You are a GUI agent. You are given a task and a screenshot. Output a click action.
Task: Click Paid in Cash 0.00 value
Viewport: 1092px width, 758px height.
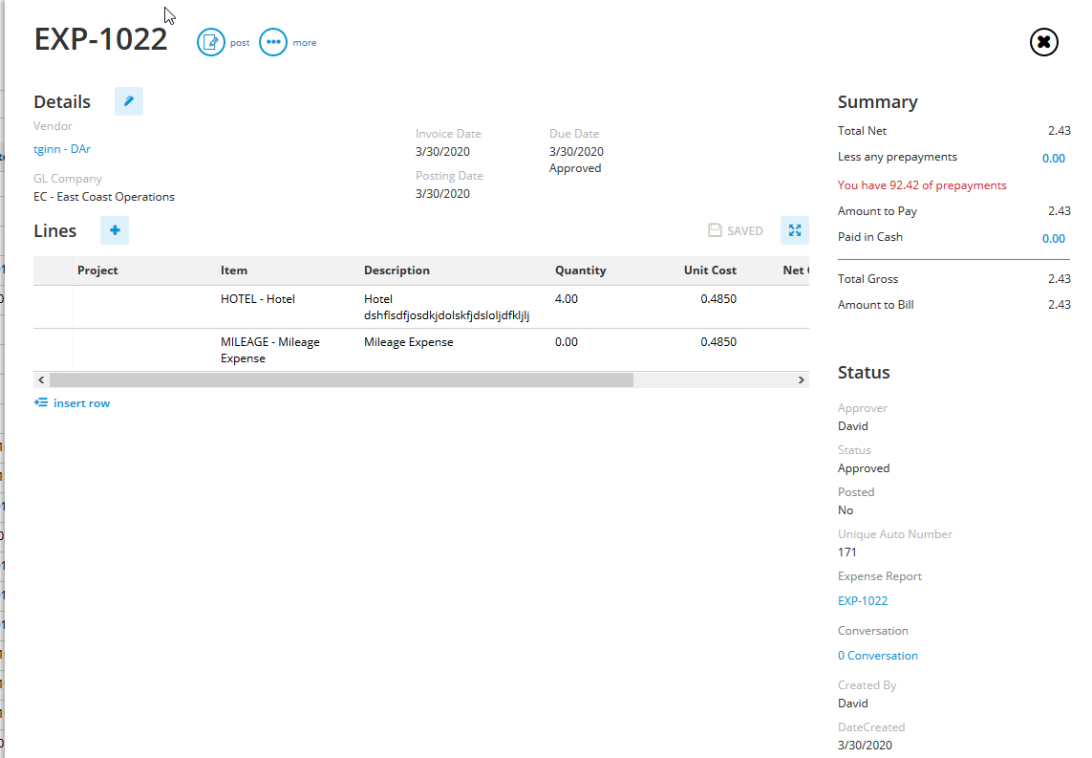pyautogui.click(x=1053, y=238)
